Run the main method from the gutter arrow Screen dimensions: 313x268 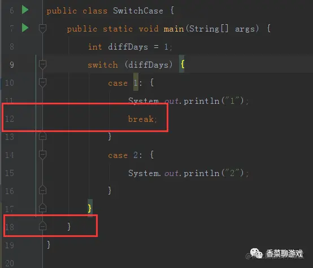click(25, 28)
